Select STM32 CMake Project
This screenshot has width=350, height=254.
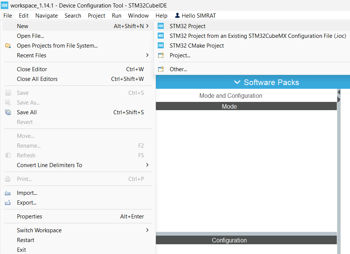click(252, 46)
